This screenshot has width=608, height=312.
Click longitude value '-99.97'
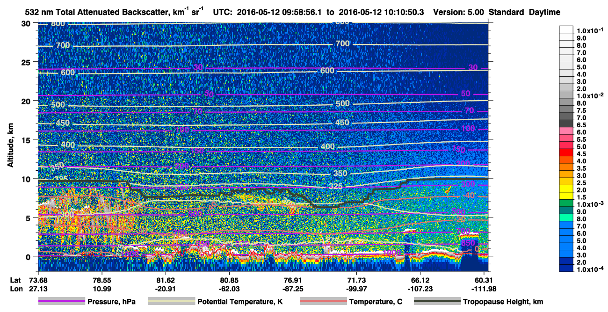(357, 288)
